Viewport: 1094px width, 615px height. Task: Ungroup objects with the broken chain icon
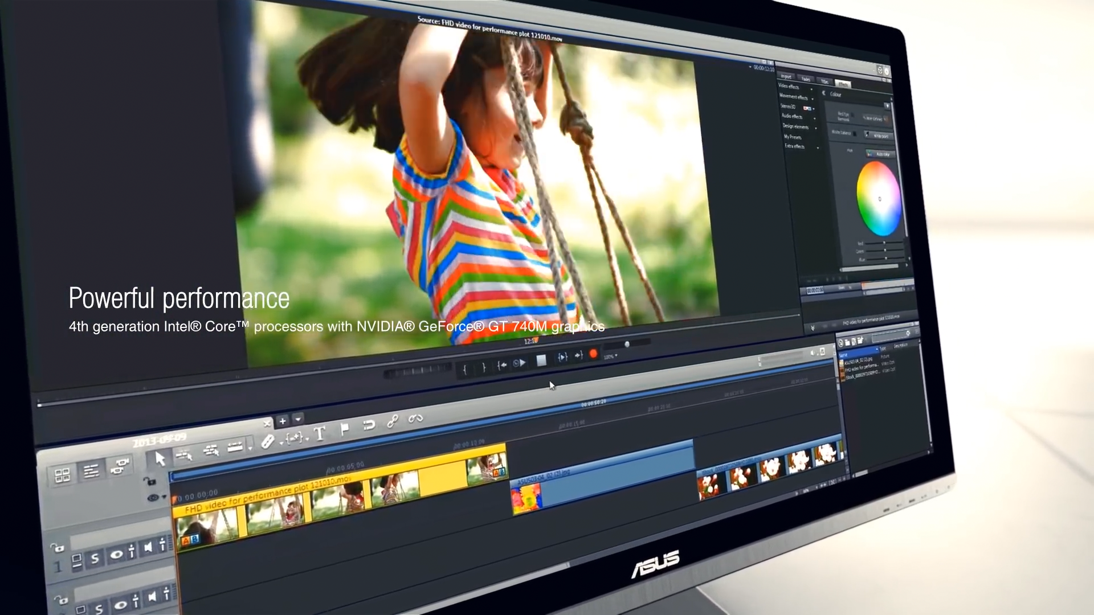[415, 419]
